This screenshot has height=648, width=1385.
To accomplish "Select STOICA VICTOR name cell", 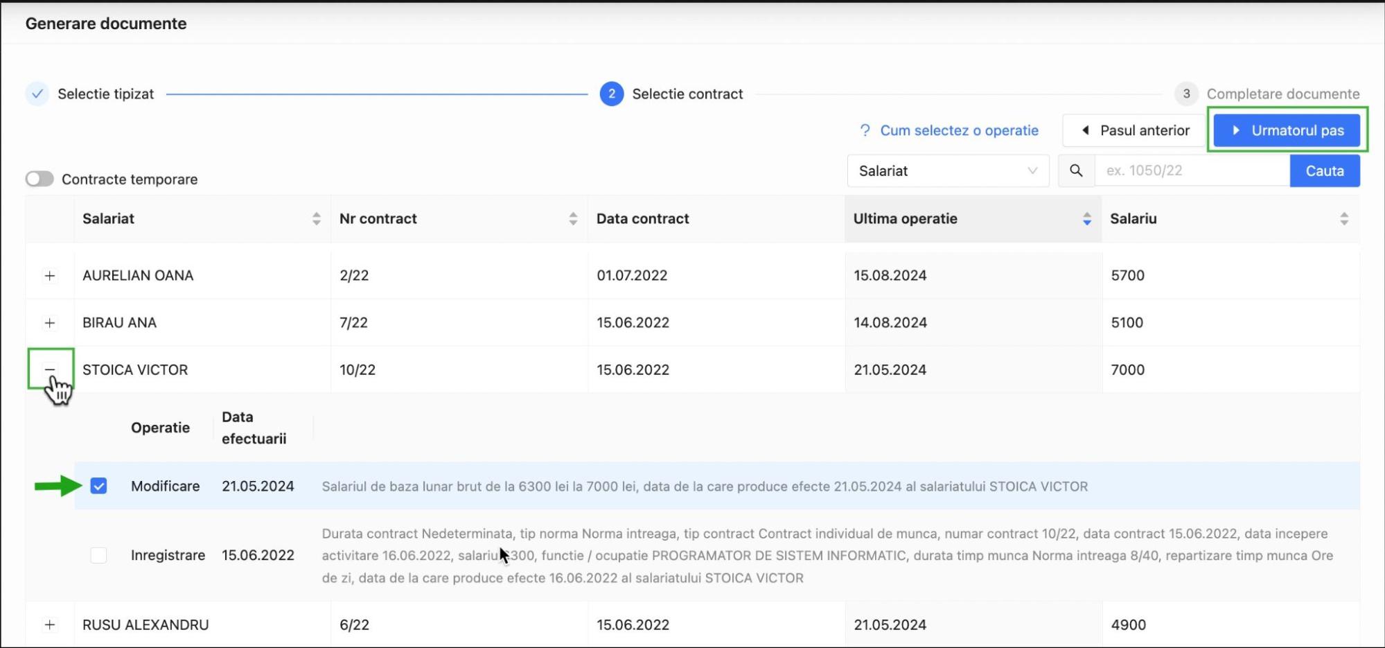I will 135,370.
